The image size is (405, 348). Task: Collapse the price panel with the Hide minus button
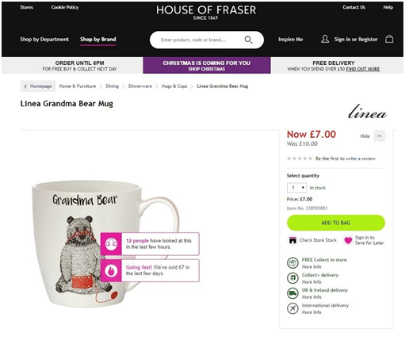pos(380,136)
